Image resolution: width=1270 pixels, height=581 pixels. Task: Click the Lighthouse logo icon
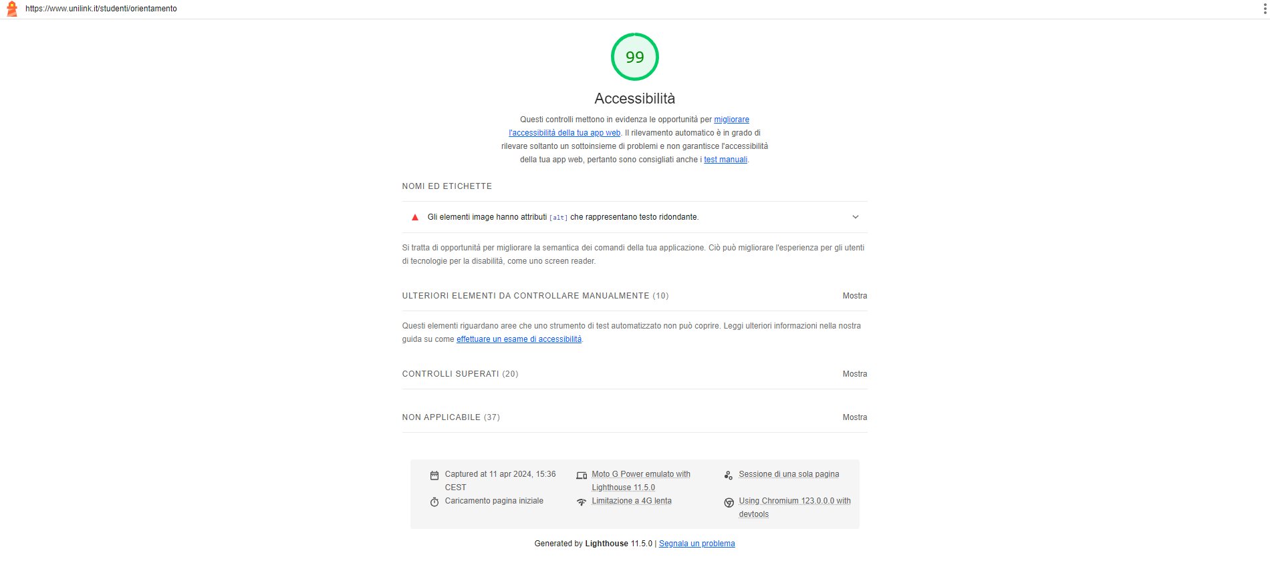point(11,9)
